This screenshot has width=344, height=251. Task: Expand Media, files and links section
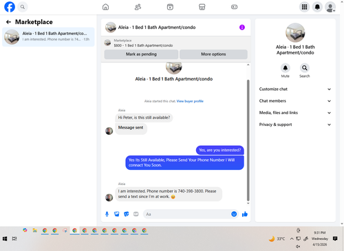[295, 113]
